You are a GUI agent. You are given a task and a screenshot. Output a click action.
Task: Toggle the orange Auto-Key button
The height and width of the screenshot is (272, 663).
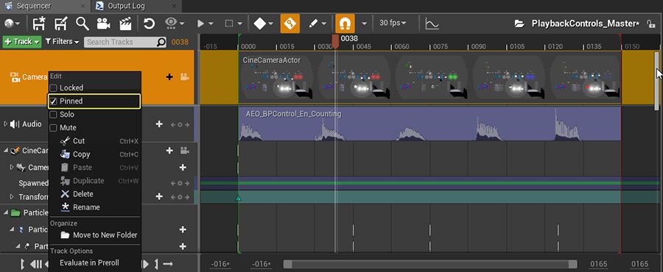[x=290, y=24]
